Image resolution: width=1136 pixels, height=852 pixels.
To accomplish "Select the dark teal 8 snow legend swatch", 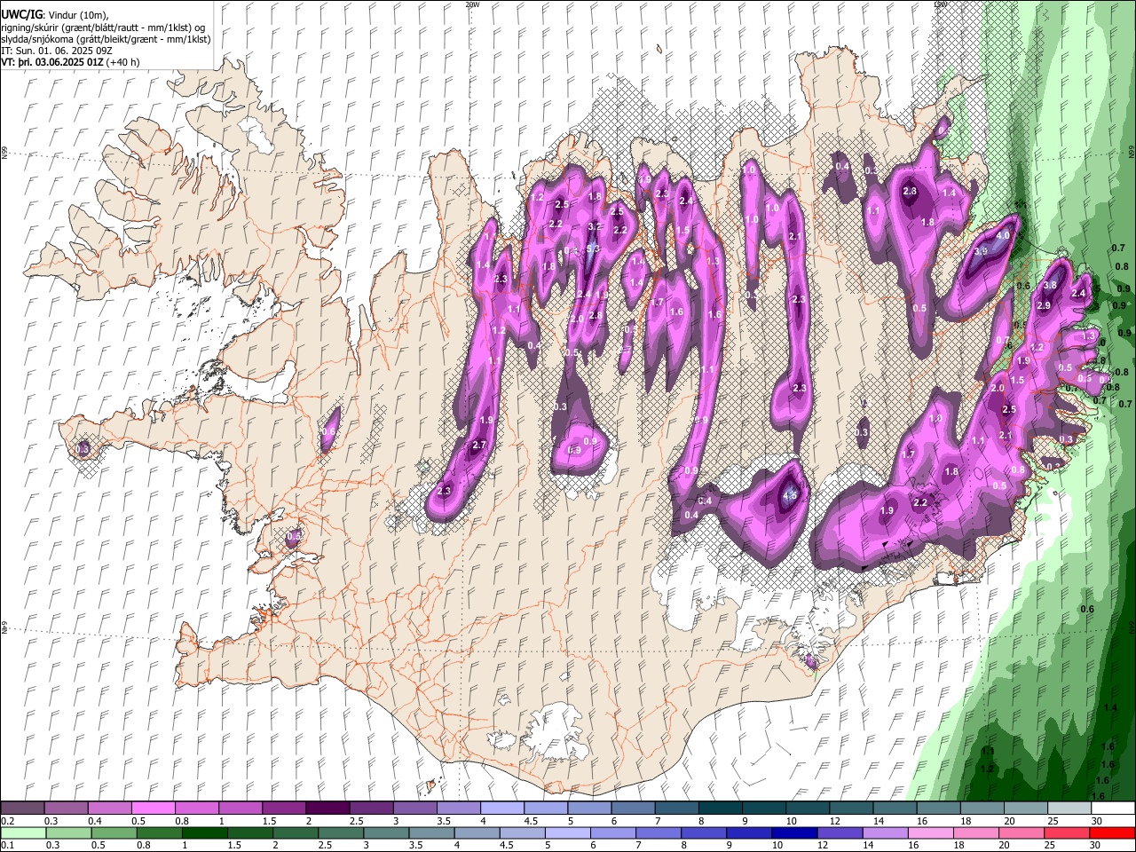I will 720,809.
